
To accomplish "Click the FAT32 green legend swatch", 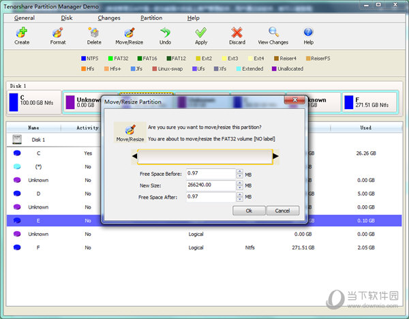I will 110,59.
